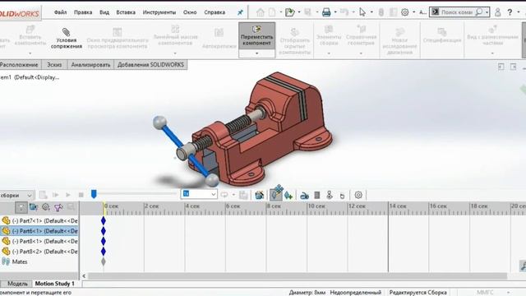526x296 pixels.
Task: Open the Окно menu
Action: [x=190, y=12]
